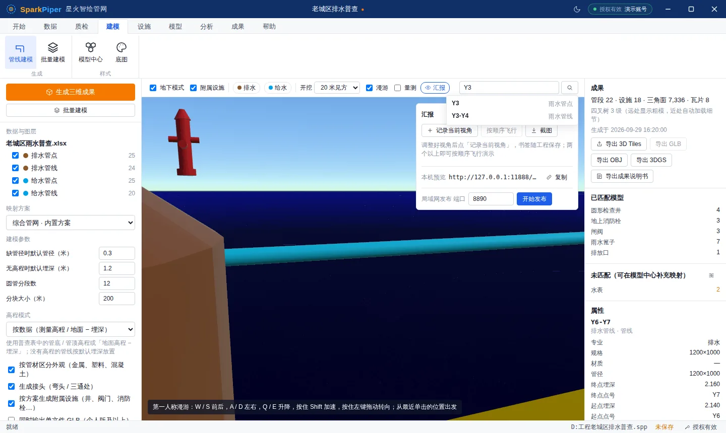Click the port field showing 8890
Viewport: 726px width, 433px height.
click(x=491, y=199)
